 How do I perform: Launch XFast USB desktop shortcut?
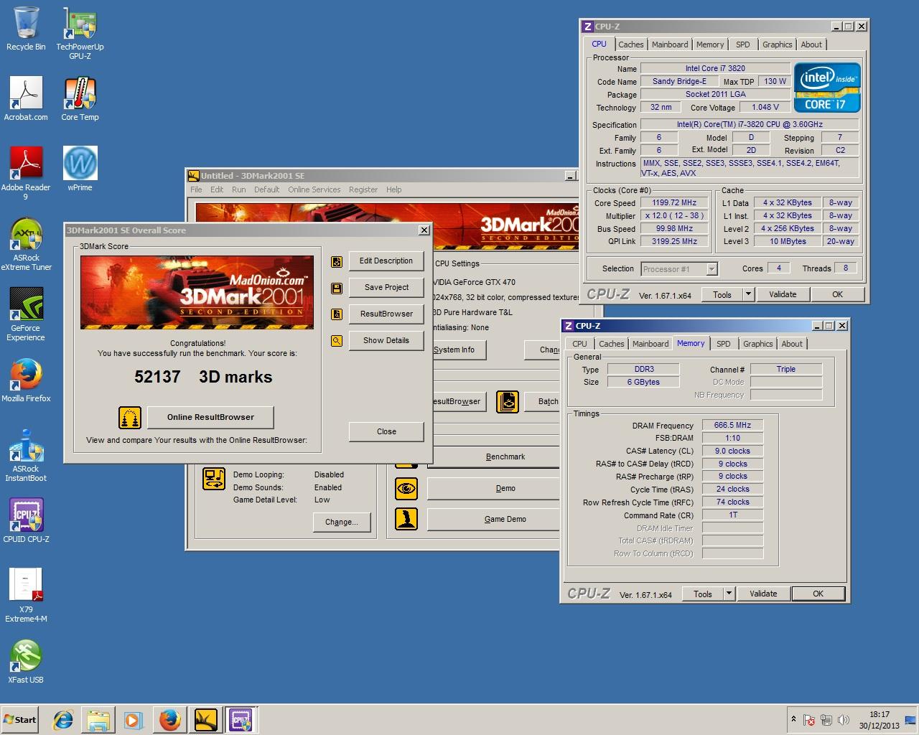point(26,661)
